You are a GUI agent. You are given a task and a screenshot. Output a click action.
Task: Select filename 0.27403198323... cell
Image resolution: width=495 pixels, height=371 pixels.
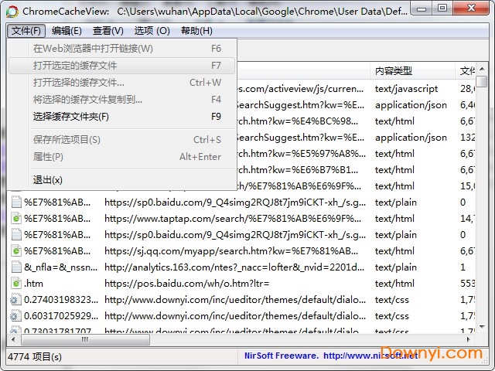pyautogui.click(x=61, y=300)
